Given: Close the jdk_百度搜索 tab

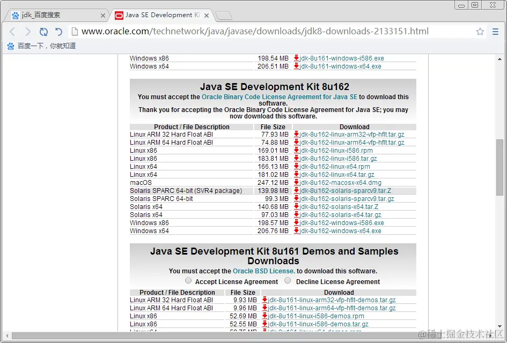Looking at the screenshot, I should click(103, 15).
